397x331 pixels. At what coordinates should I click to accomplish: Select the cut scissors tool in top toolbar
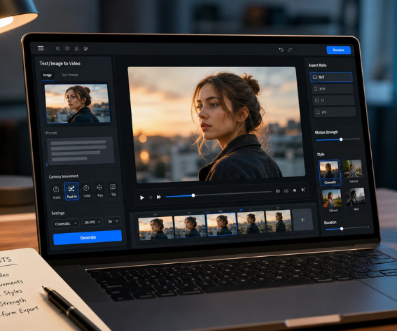pyautogui.click(x=57, y=48)
